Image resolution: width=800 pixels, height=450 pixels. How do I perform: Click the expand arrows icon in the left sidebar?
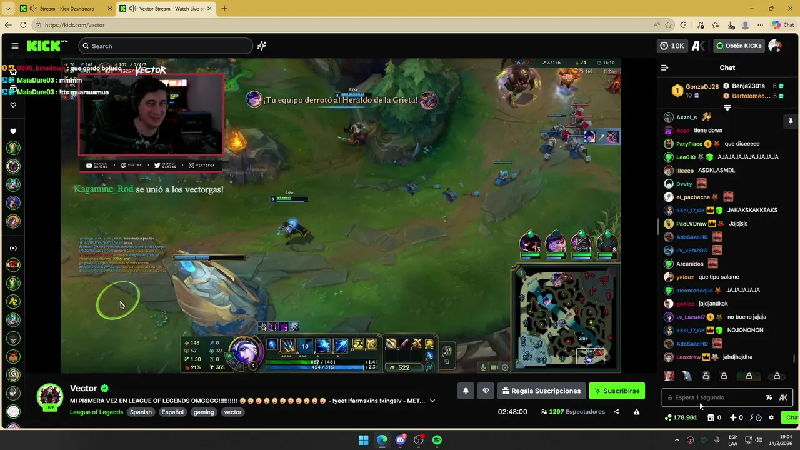coord(13,248)
